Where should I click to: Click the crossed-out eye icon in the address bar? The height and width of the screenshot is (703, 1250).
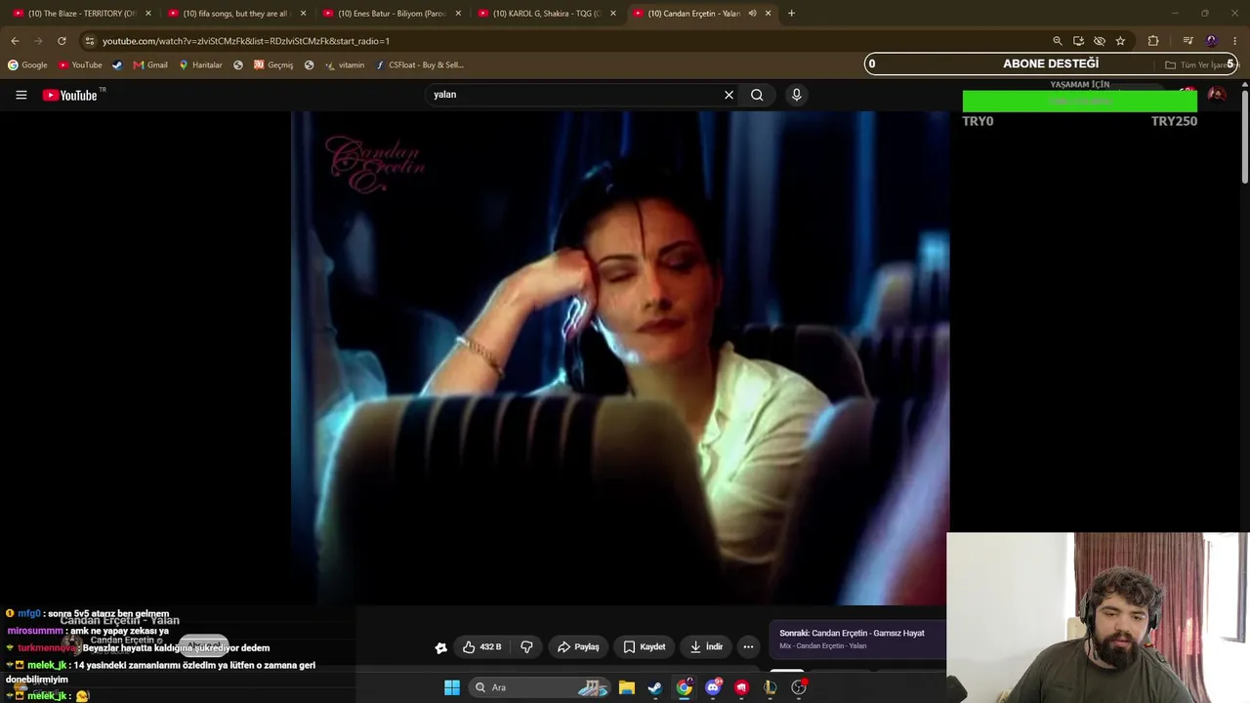1100,41
